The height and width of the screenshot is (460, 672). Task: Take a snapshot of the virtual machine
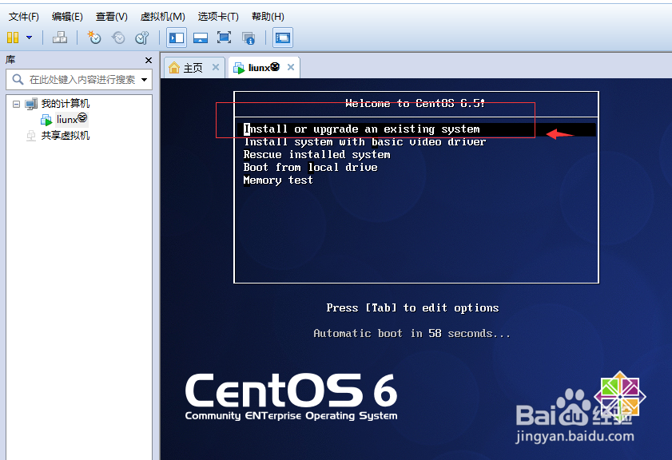(x=93, y=38)
